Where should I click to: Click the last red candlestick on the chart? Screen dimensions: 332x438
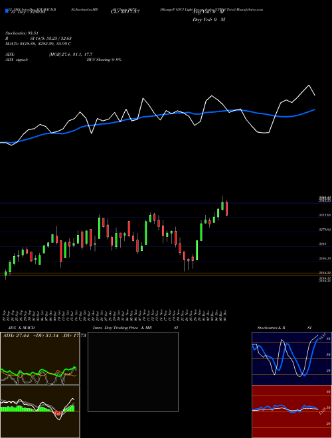pyautogui.click(x=226, y=208)
